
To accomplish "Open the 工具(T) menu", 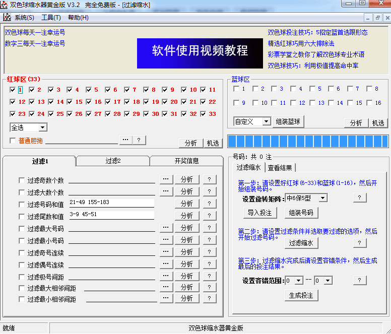I will coord(51,18).
